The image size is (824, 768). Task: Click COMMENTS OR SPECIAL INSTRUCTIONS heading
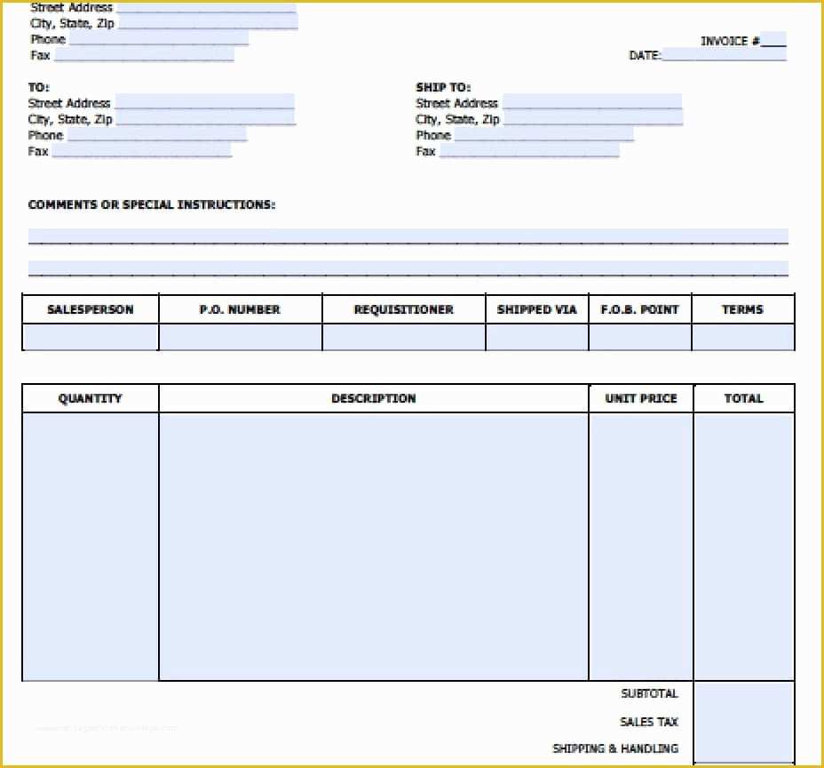pos(152,204)
